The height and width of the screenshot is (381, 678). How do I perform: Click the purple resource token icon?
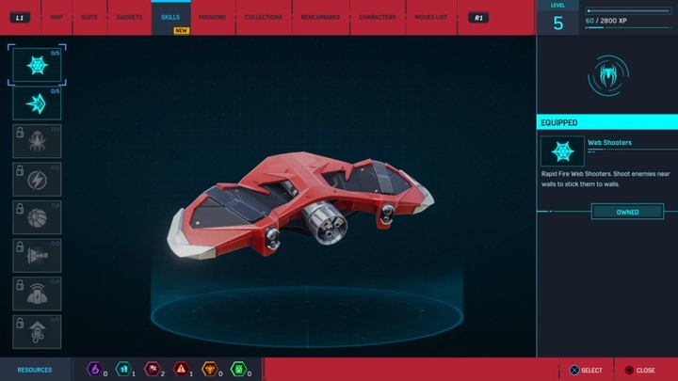(94, 370)
